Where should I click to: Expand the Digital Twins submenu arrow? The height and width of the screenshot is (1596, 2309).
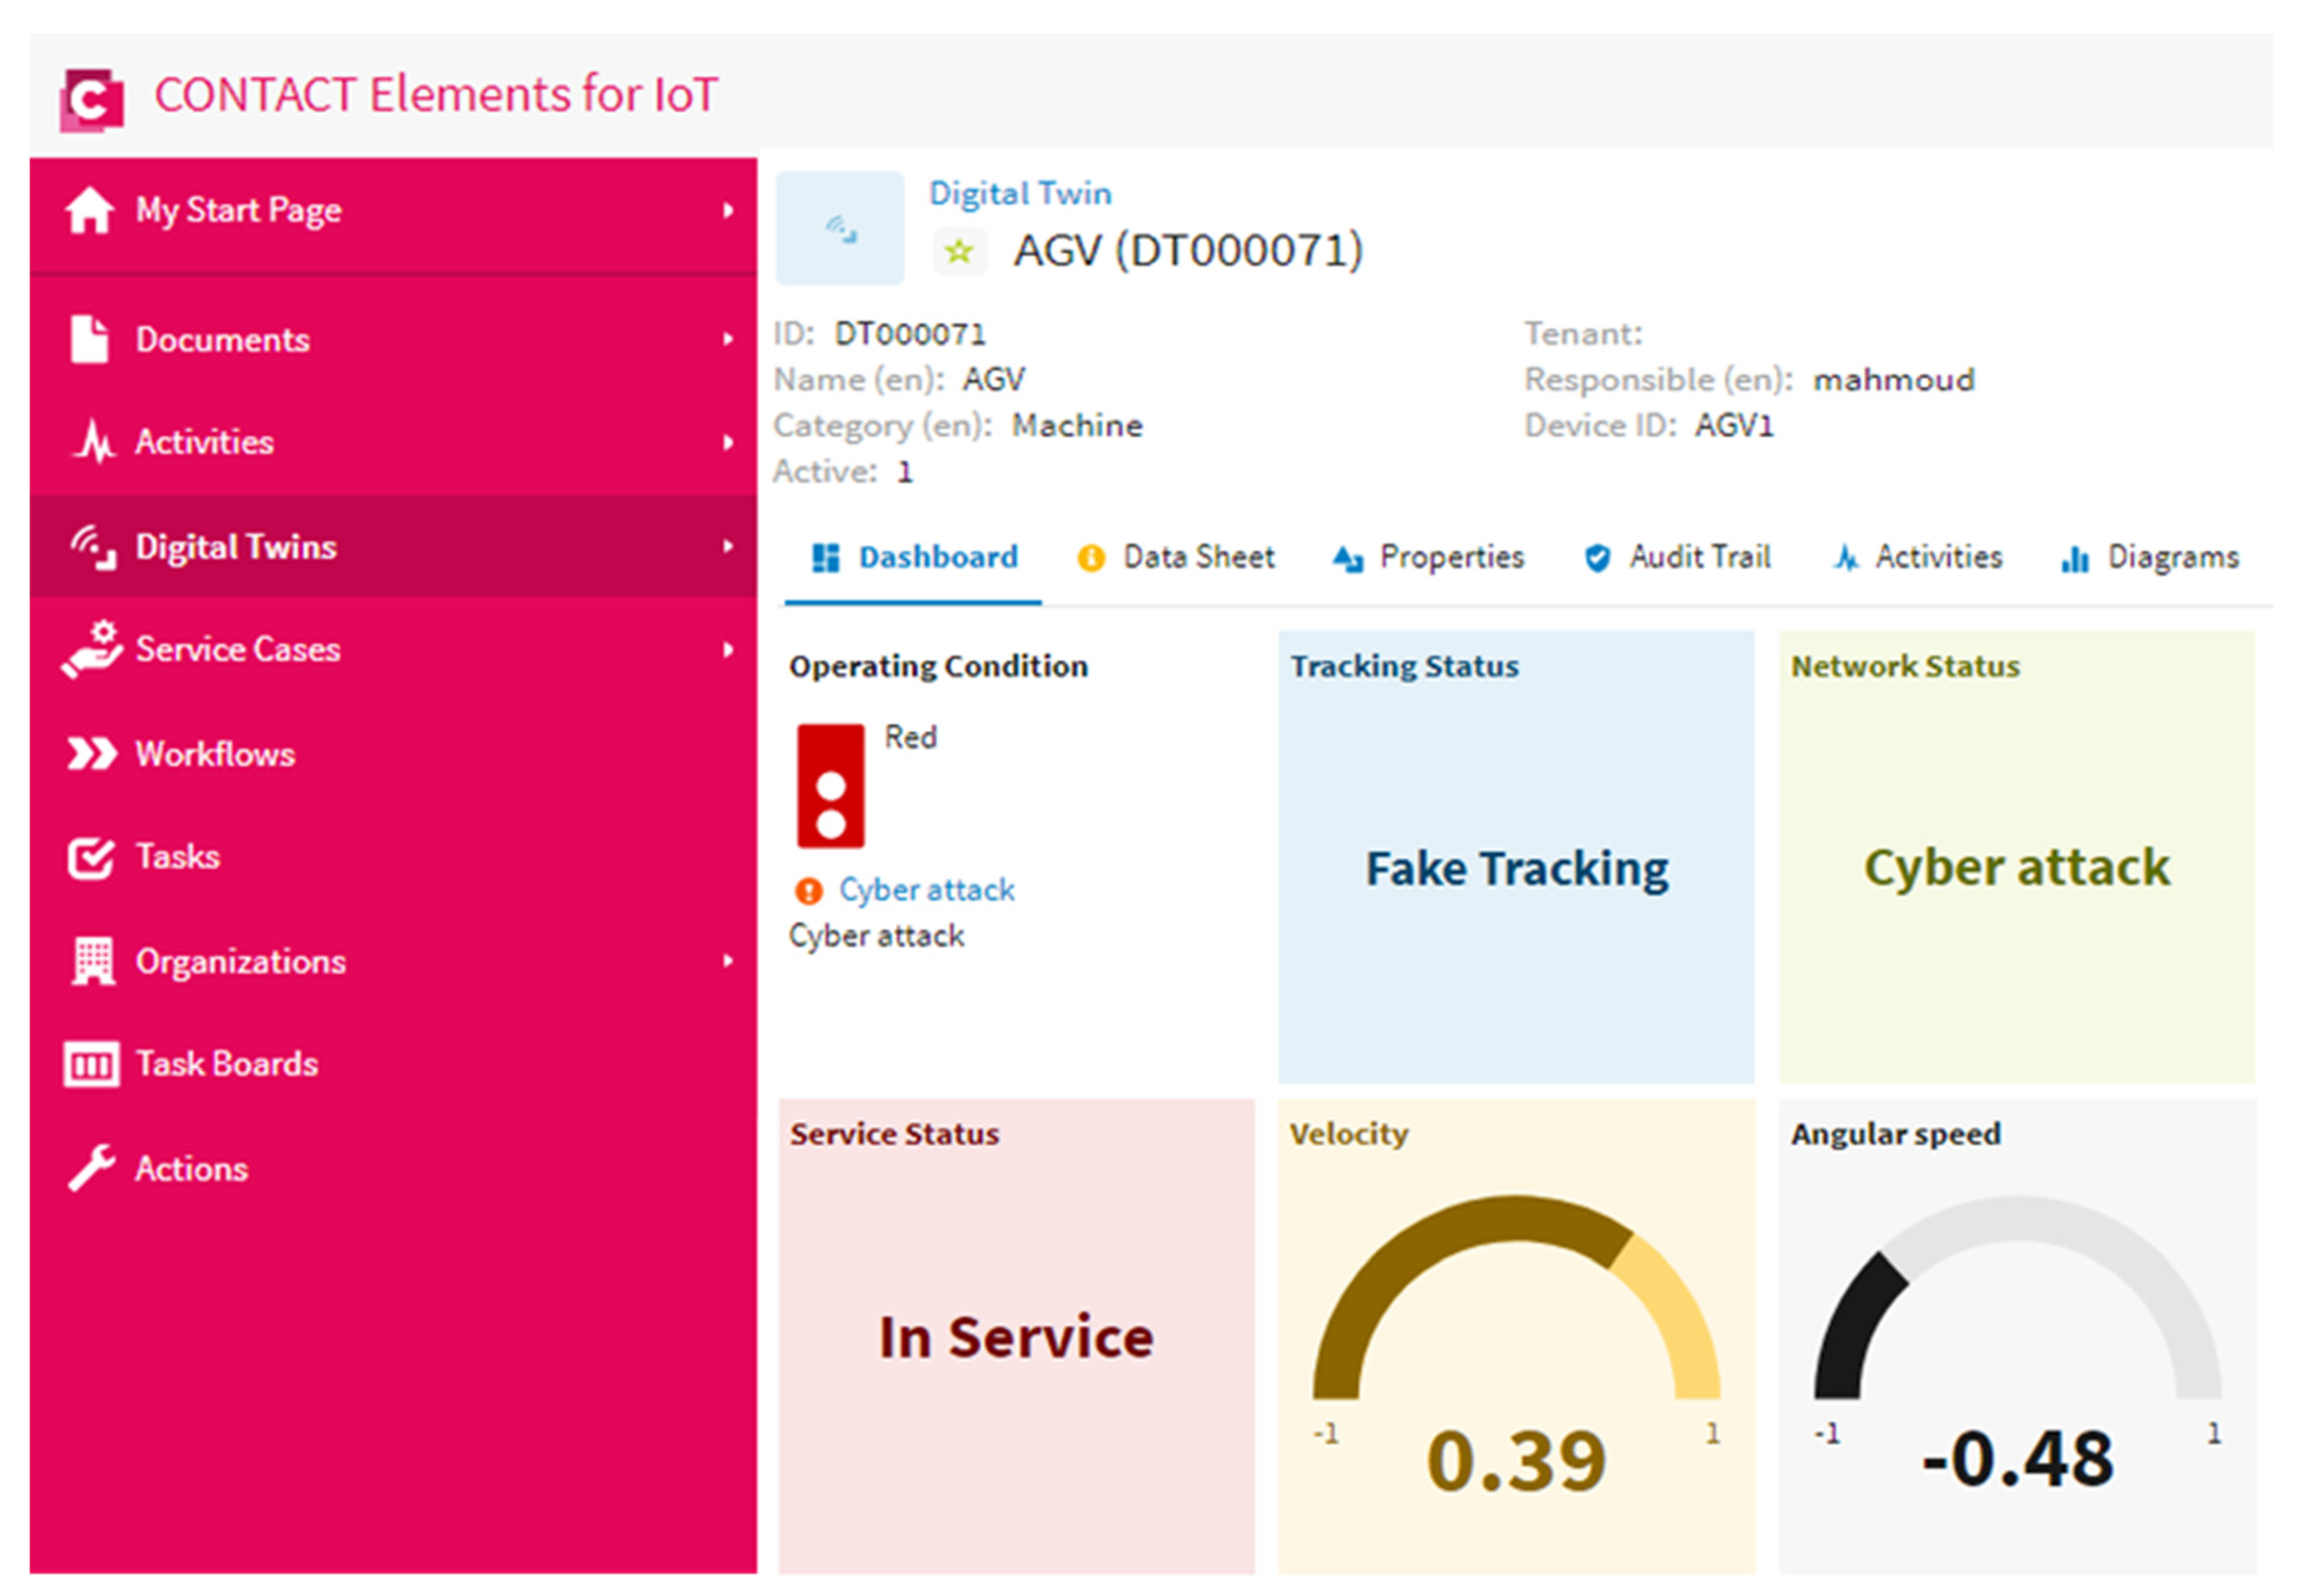pyautogui.click(x=728, y=546)
